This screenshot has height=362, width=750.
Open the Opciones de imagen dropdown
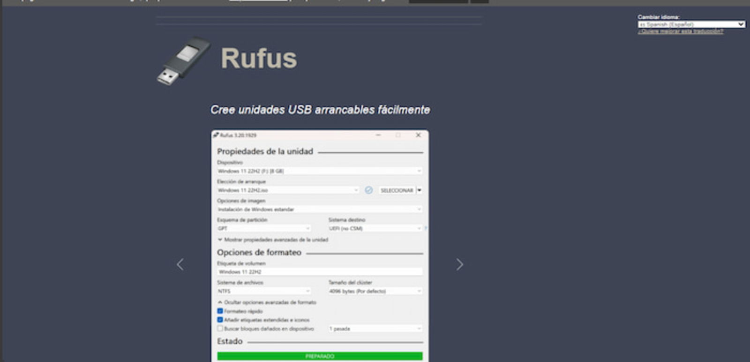[x=319, y=210]
